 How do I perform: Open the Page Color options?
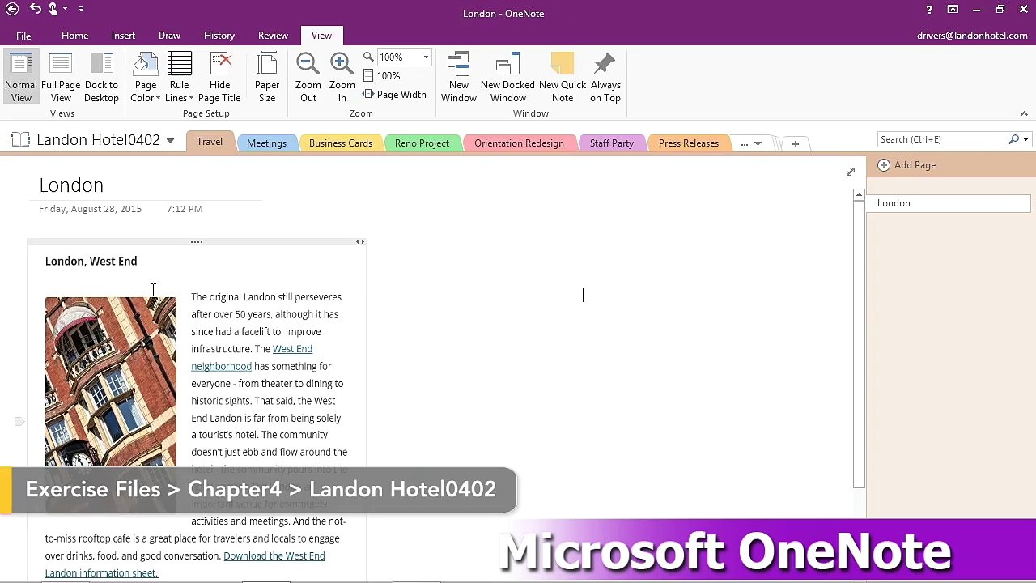tap(146, 79)
